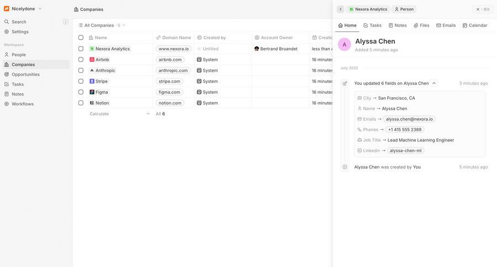This screenshot has width=497, height=267.
Task: Check the Notion row checkbox
Action: (x=81, y=103)
